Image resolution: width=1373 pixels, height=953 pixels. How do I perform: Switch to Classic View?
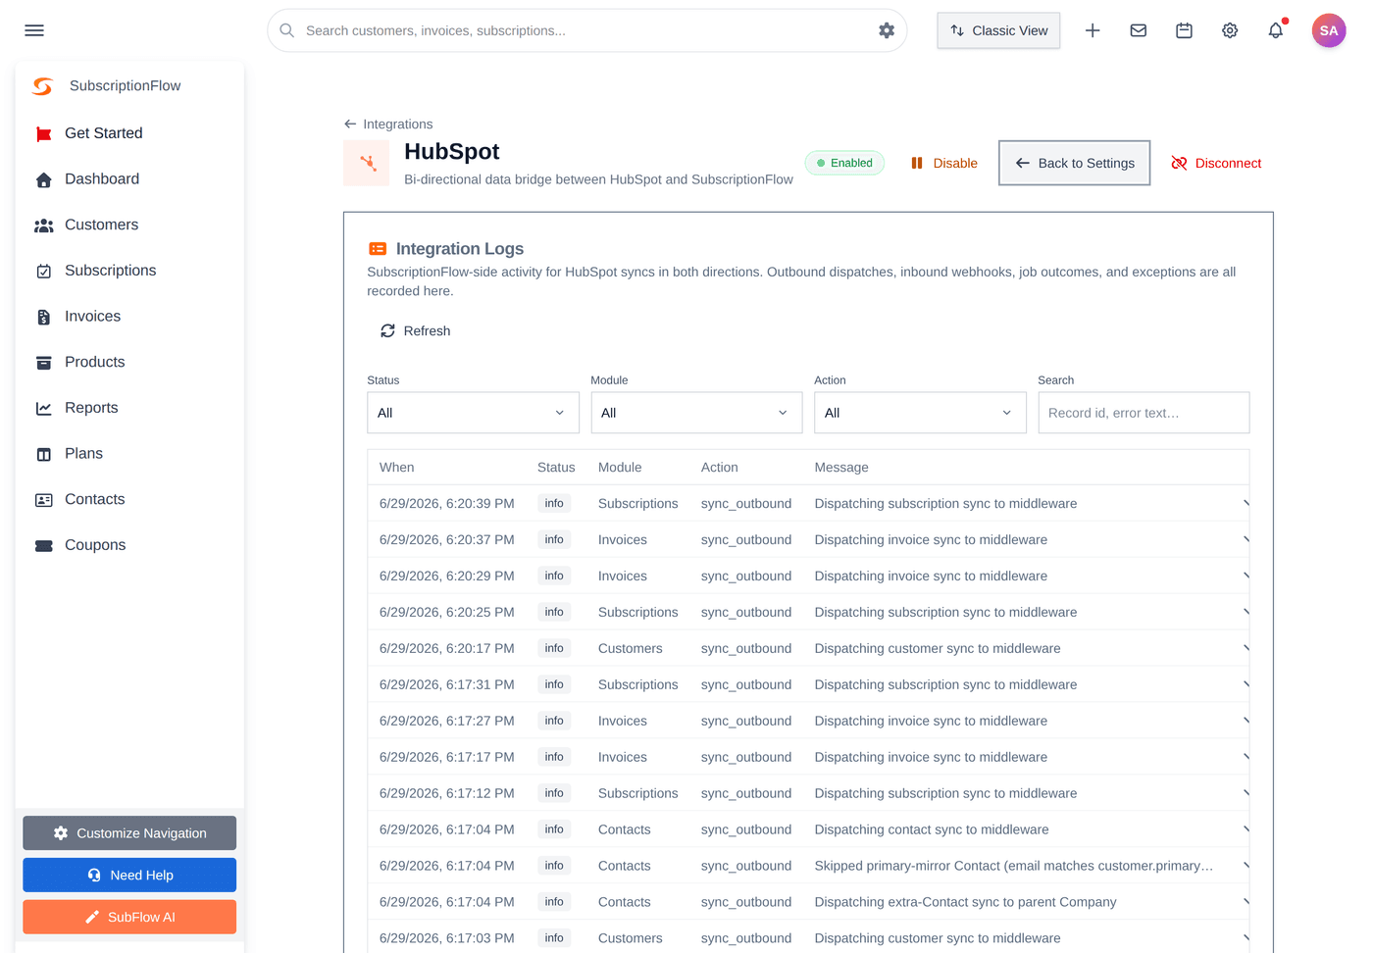[x=998, y=30]
